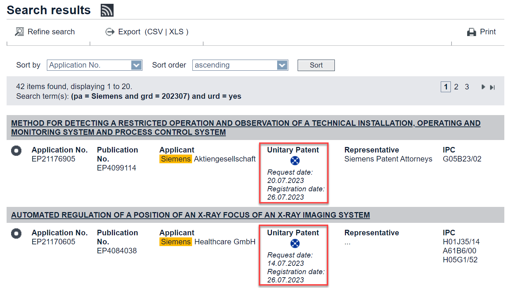Screen dimensions: 513x288
Task: Click the Export arrow icon
Action: pyautogui.click(x=110, y=32)
